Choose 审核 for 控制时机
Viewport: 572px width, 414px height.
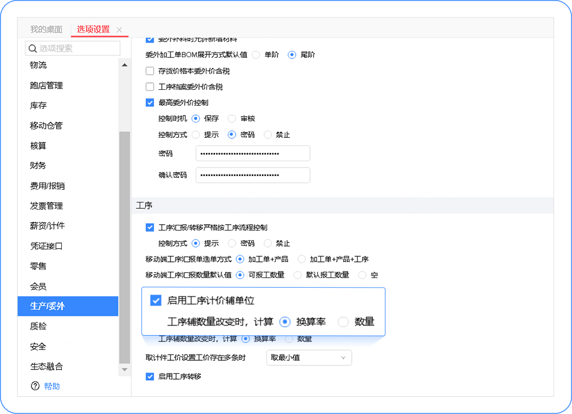(x=232, y=118)
